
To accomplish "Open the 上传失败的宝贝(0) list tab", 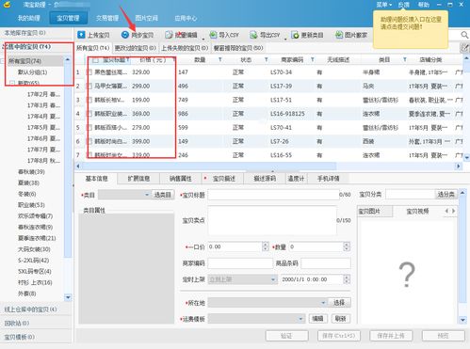I will click(x=185, y=48).
